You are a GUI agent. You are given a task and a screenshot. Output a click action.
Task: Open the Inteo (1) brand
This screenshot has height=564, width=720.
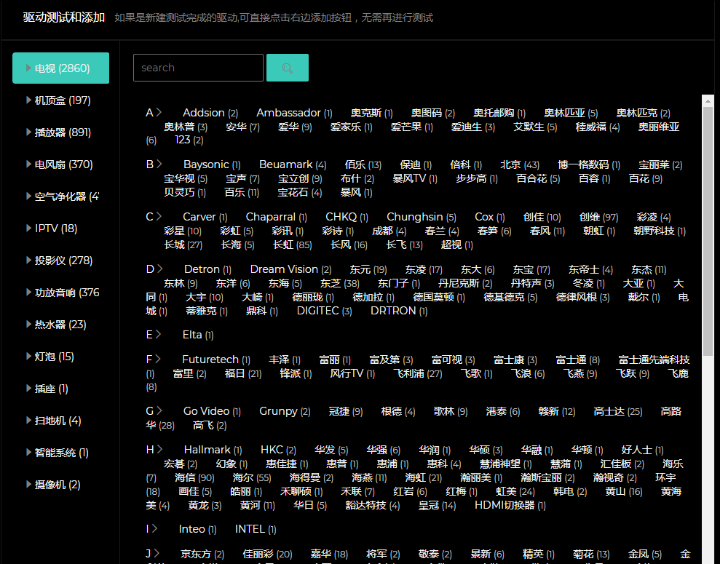click(197, 530)
